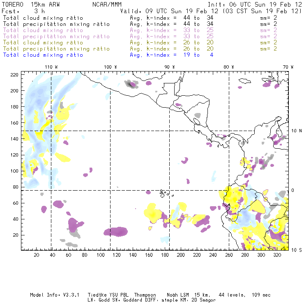Screen dimensions: 304x304
Task: Click the x-axis "300" grid label
Action: click(261, 255)
